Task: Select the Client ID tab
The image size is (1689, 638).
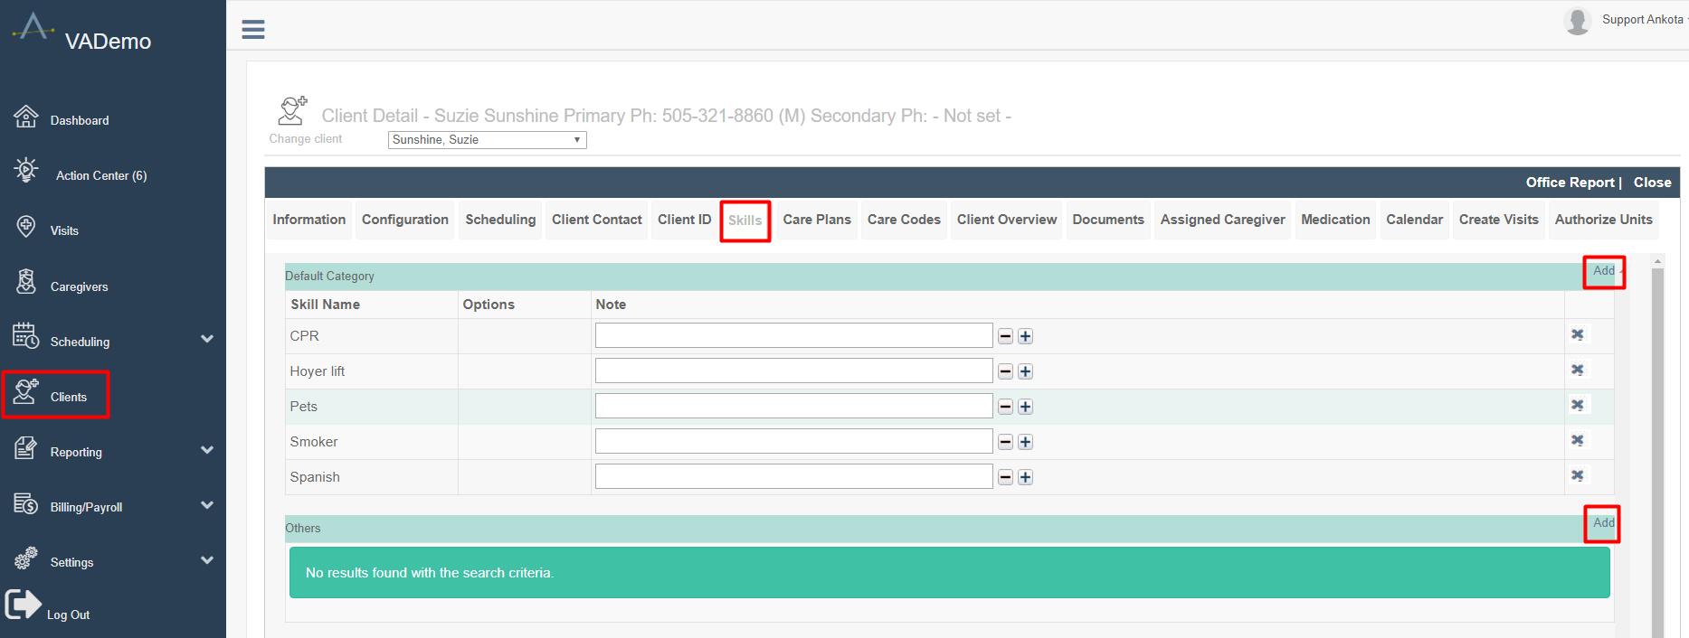Action: point(684,220)
